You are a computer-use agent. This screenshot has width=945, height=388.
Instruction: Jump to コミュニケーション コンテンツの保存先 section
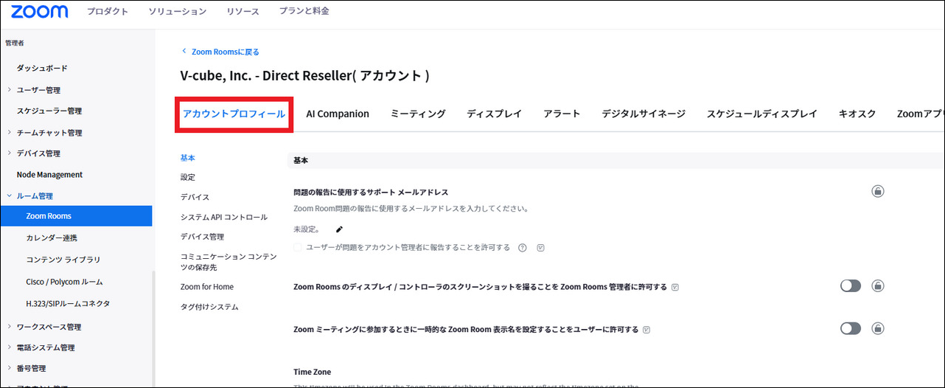(x=229, y=261)
